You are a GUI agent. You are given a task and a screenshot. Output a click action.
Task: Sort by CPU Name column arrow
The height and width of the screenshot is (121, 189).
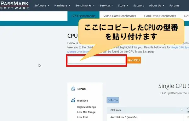click(x=182, y=110)
